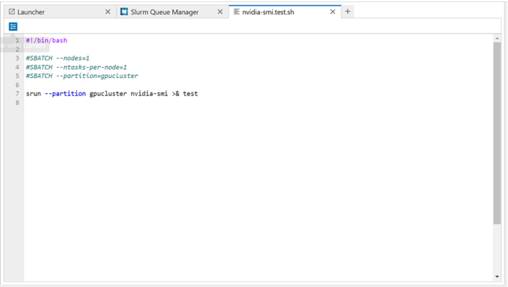Click the Slurm Queue Manager tab icon

click(x=124, y=12)
